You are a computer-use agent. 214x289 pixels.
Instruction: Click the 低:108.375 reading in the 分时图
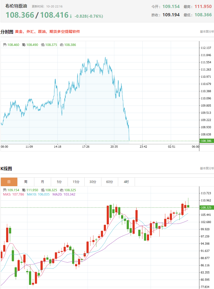pyautogui.click(x=49, y=45)
